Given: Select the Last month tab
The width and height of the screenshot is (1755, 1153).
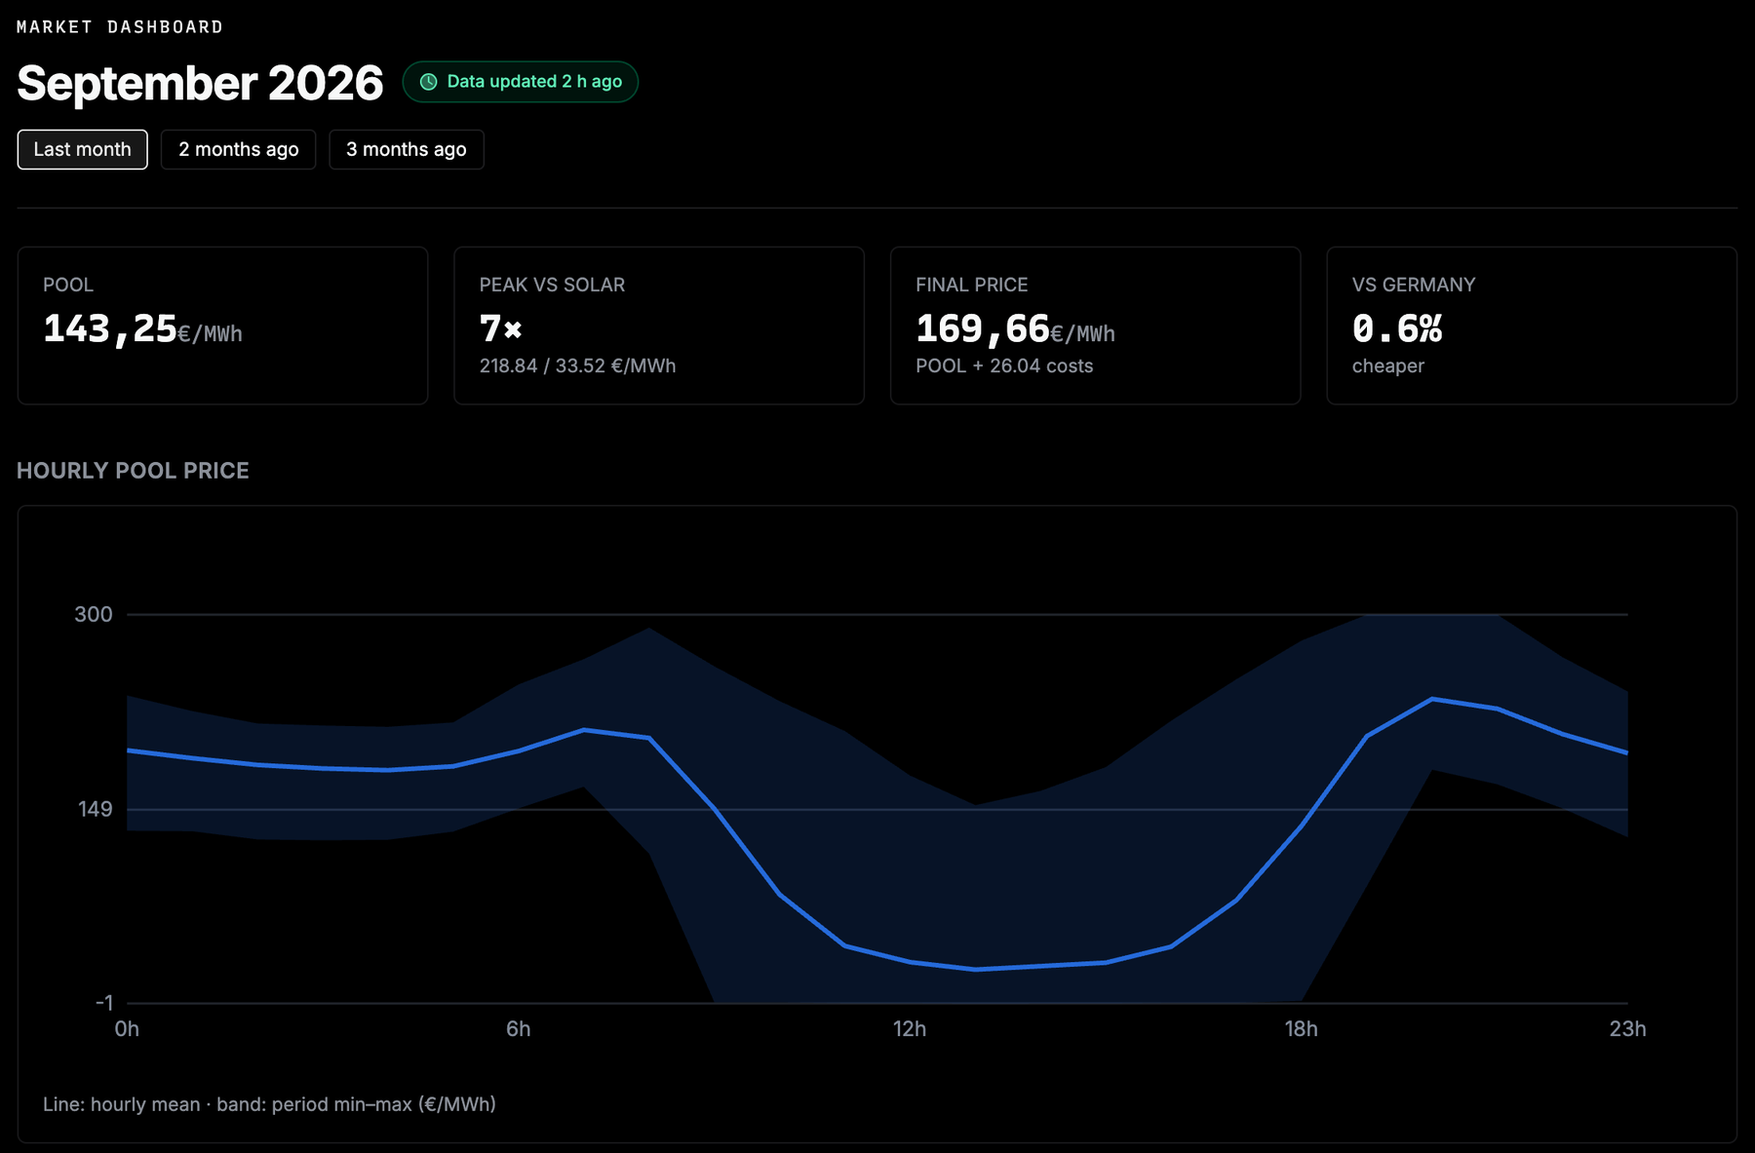Looking at the screenshot, I should [x=83, y=149].
